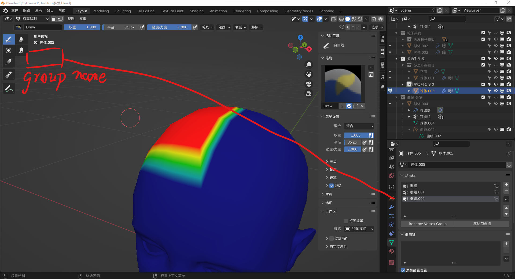Open the 物体模式 dropdown
This screenshot has height=279, width=515.
pyautogui.click(x=359, y=229)
